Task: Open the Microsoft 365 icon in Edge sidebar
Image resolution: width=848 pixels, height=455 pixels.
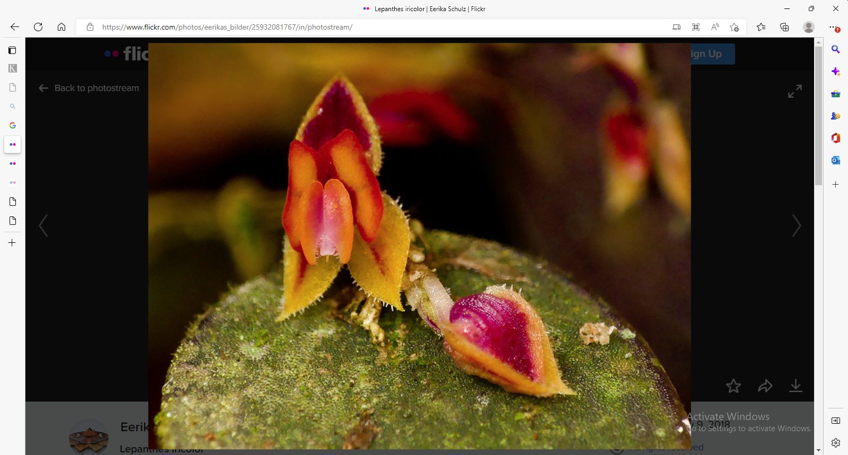Action: (x=835, y=138)
